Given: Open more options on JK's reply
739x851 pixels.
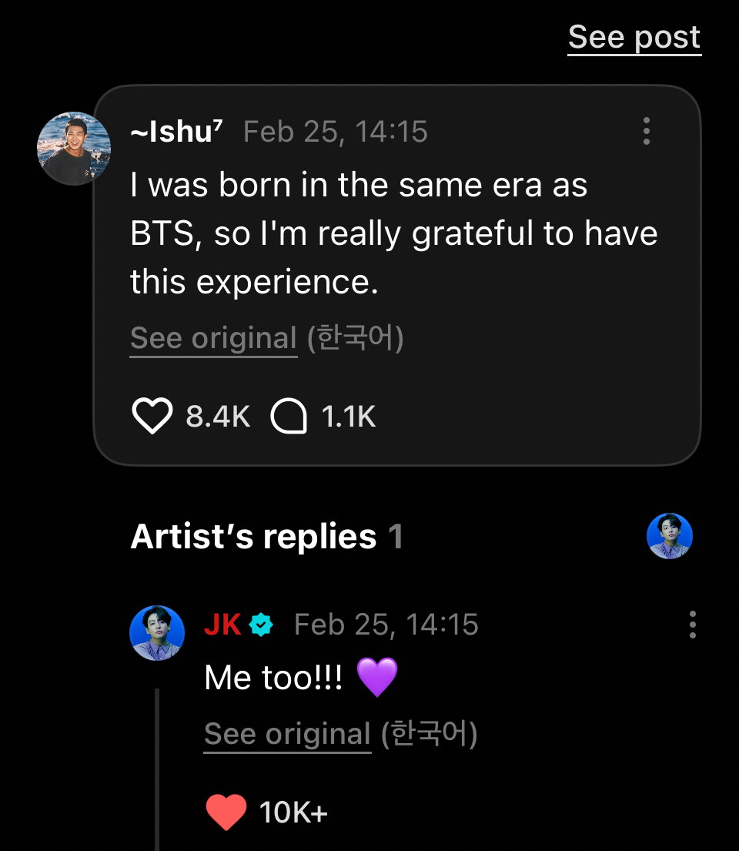Looking at the screenshot, I should (693, 625).
